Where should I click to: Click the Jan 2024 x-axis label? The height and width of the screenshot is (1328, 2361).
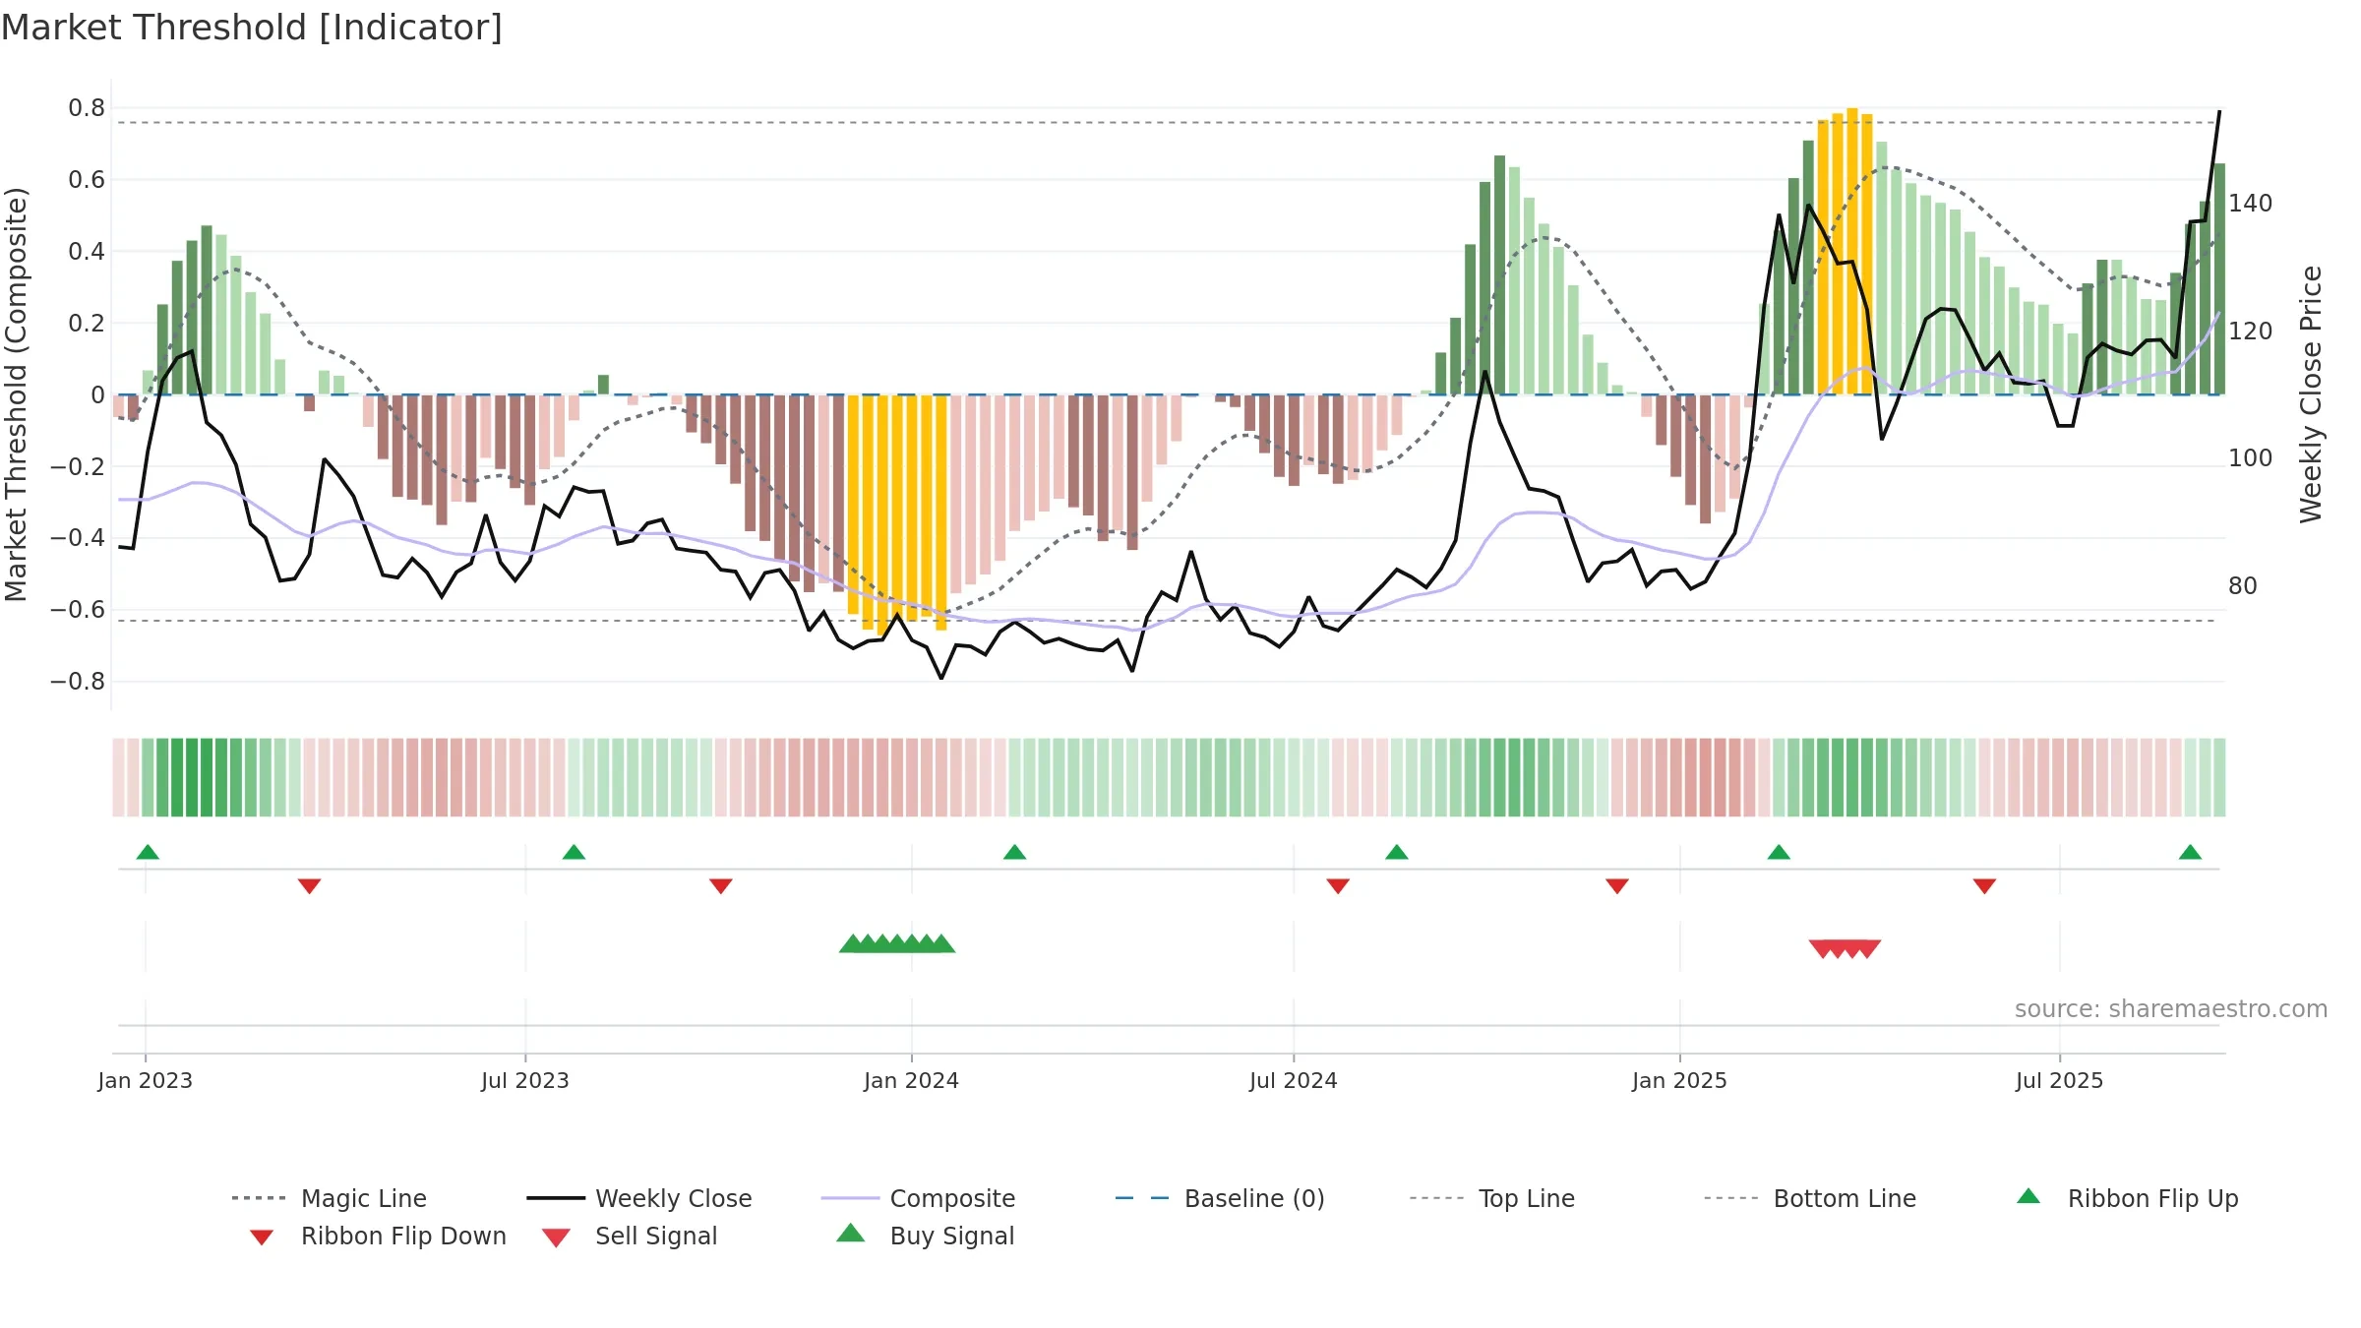[x=912, y=1080]
